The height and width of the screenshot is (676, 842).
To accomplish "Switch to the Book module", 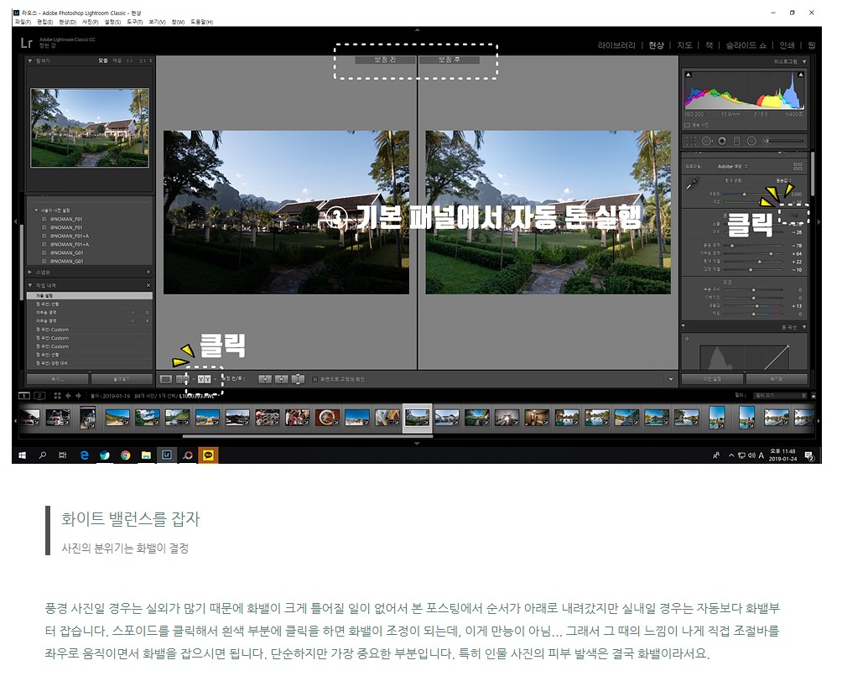I will click(709, 45).
